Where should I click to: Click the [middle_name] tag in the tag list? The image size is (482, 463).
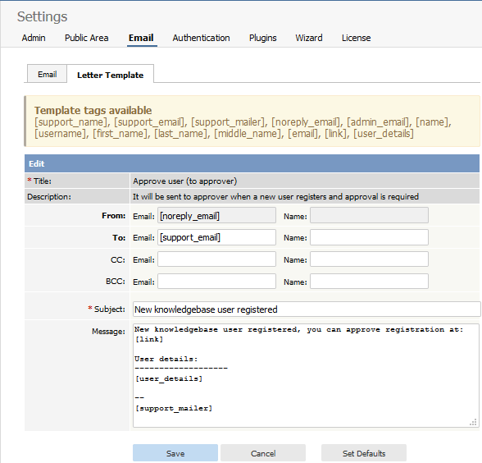click(x=248, y=134)
